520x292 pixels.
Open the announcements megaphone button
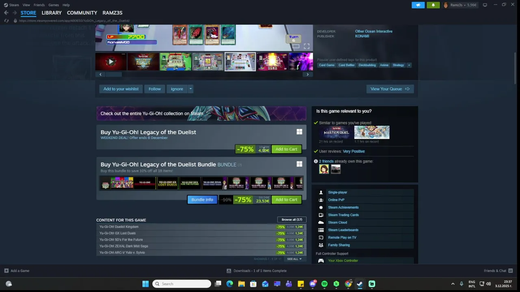tap(418, 5)
